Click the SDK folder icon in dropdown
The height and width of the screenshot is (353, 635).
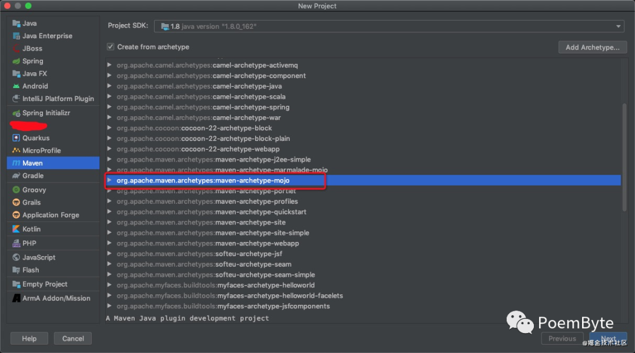(x=165, y=26)
